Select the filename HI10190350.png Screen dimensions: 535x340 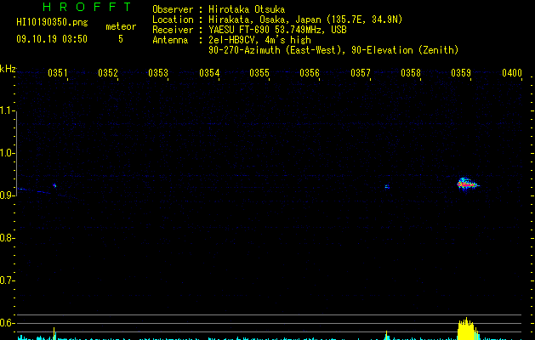(x=52, y=22)
